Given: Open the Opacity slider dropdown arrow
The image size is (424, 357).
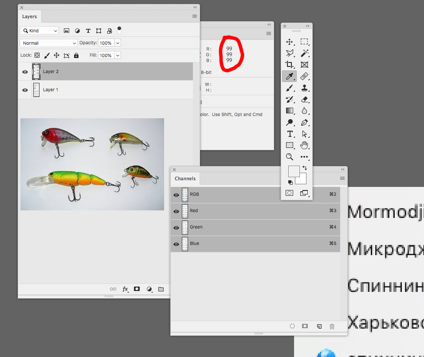Looking at the screenshot, I should click(118, 43).
